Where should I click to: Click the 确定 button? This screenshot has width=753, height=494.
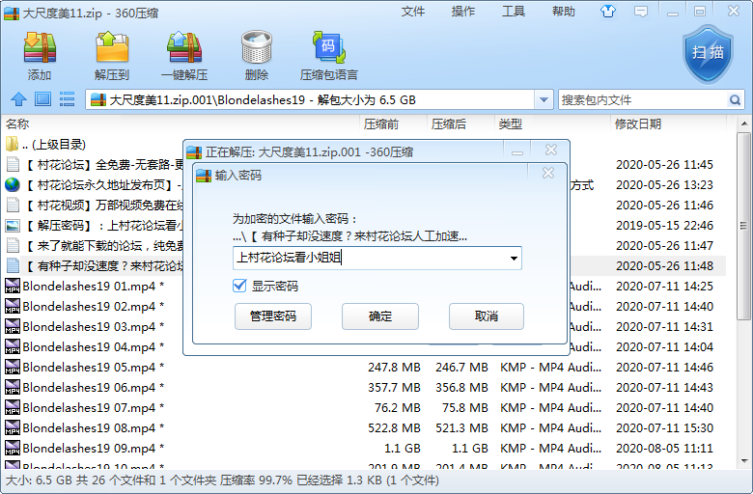coord(379,316)
